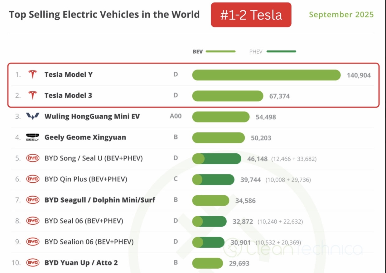Click the Tesla logo beside Model Y
This screenshot has width=386, height=273.
[32, 75]
